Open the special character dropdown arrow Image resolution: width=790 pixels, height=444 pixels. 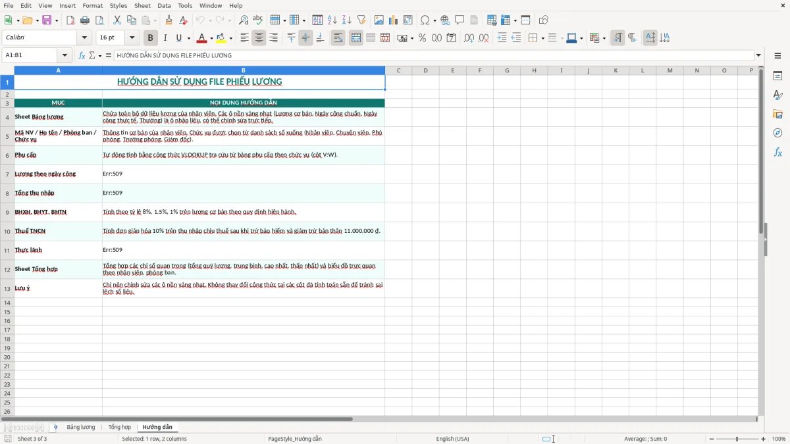point(434,20)
